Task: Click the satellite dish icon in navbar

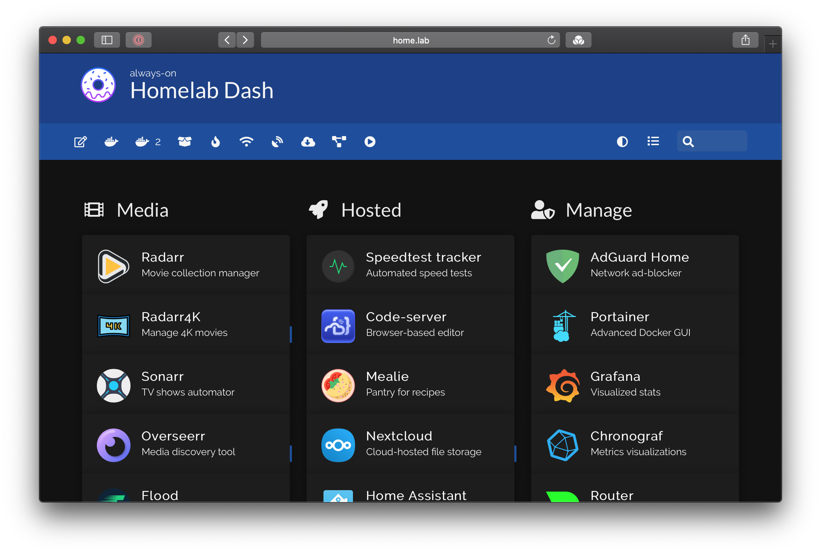Action: pyautogui.click(x=277, y=142)
